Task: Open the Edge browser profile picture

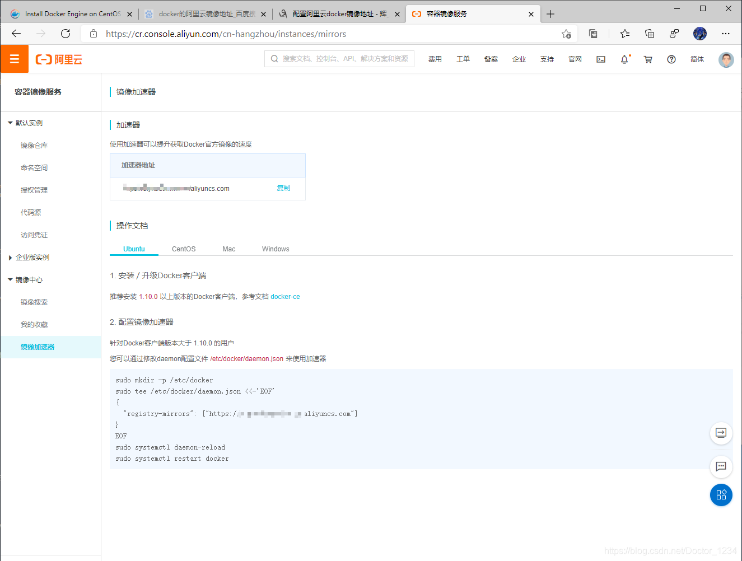Action: click(x=700, y=34)
